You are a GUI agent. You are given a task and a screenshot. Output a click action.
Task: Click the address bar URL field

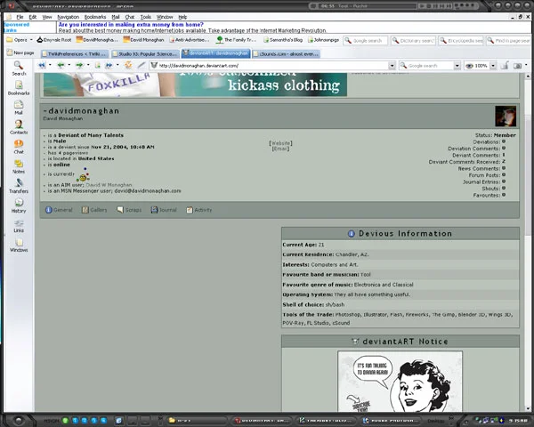point(269,65)
